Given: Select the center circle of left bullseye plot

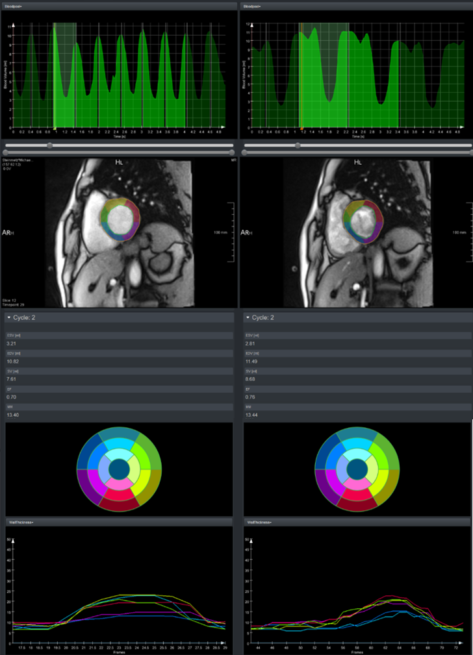Looking at the screenshot, I should coord(119,469).
